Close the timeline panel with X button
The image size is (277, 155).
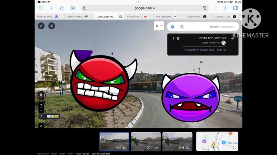coord(41,126)
